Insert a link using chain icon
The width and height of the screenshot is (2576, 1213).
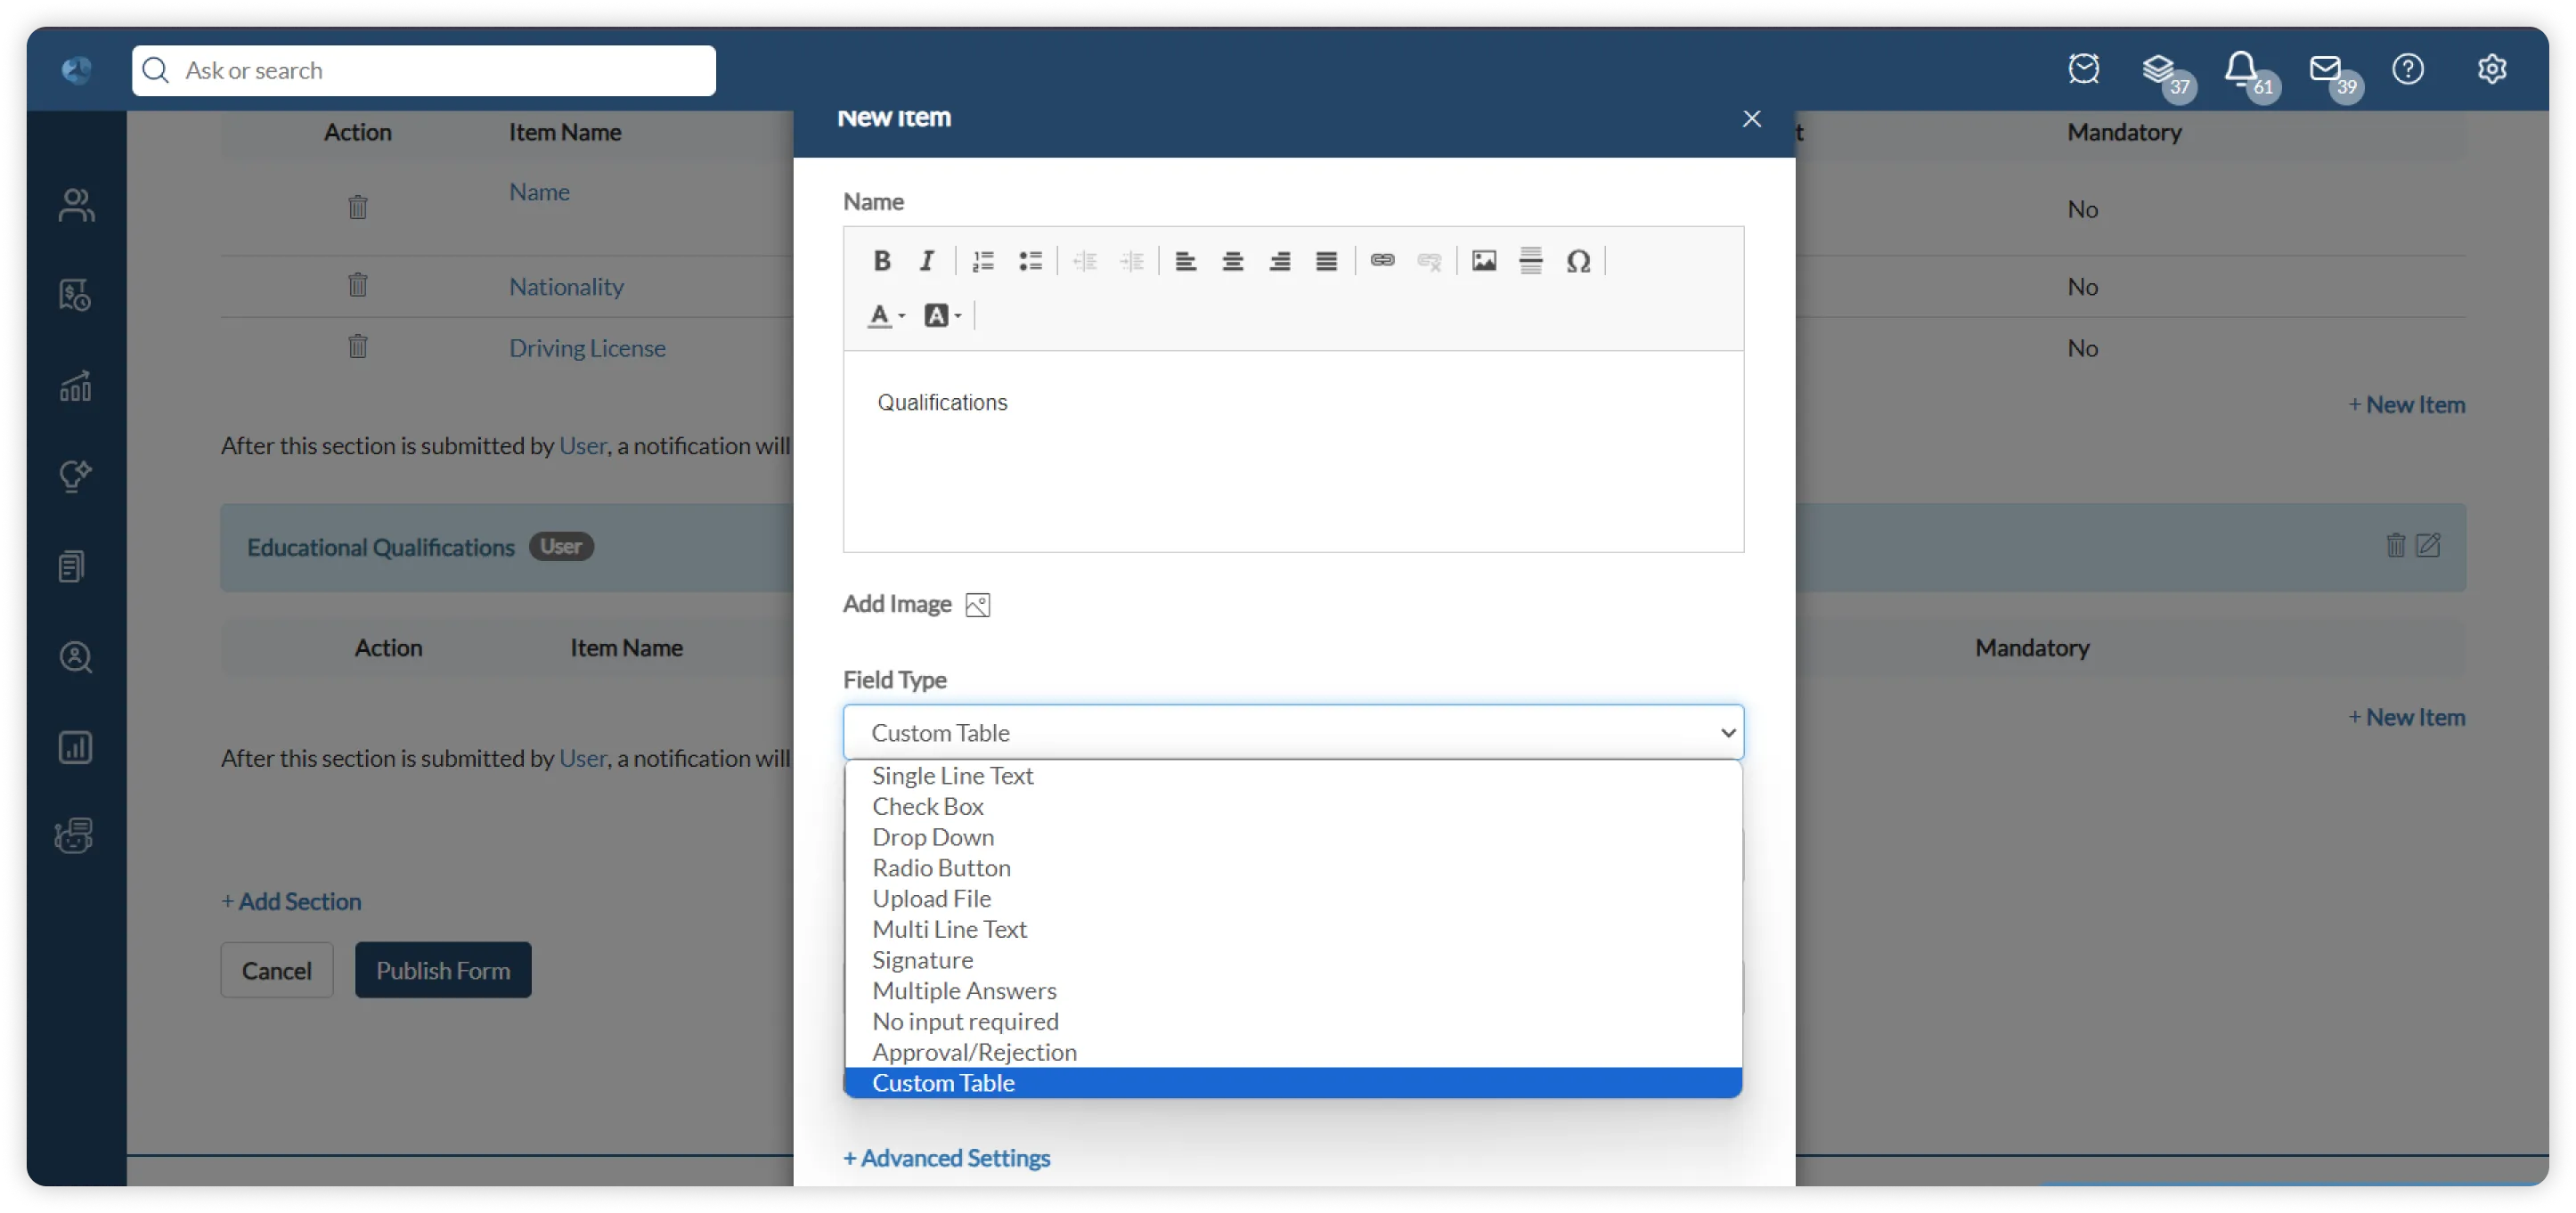coord(1382,261)
